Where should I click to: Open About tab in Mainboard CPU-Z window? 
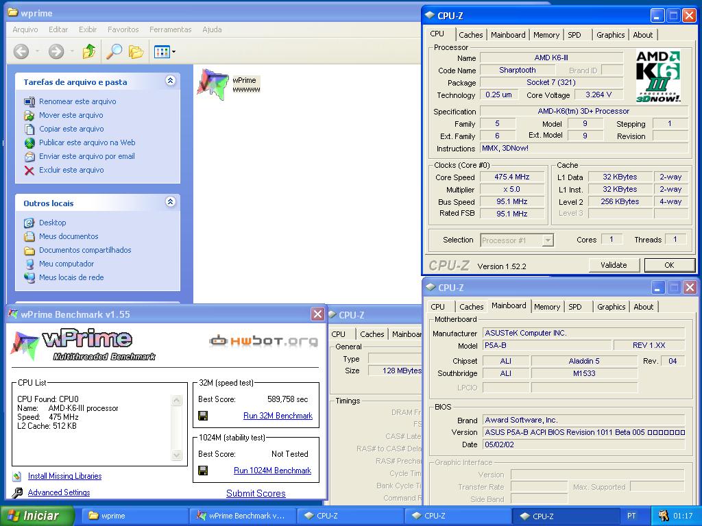(643, 307)
